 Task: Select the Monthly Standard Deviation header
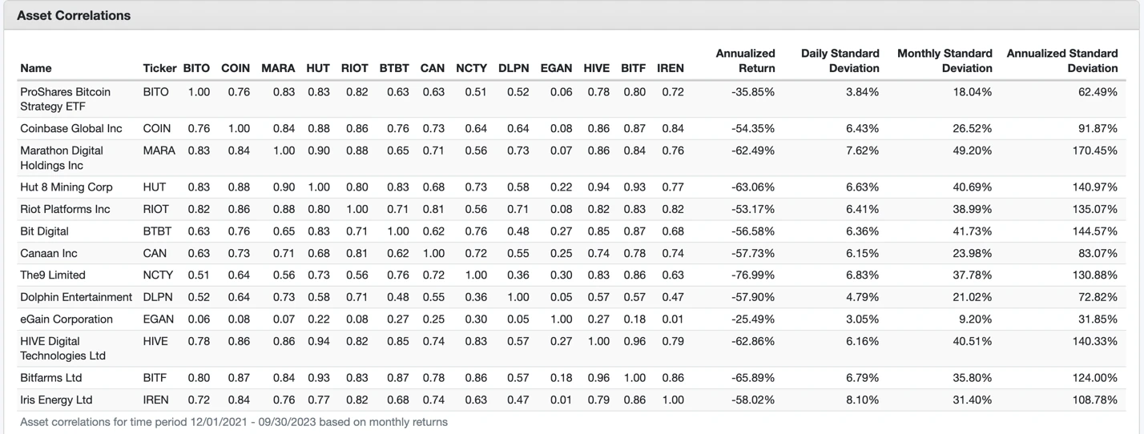(945, 61)
